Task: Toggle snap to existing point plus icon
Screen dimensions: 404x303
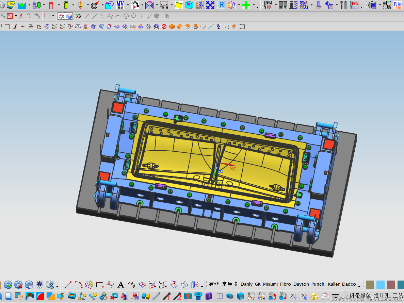Action: coord(142,16)
